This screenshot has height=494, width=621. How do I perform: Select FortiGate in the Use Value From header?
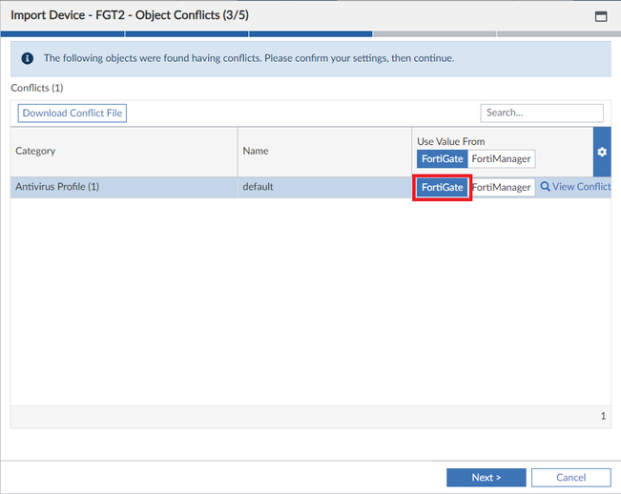[x=442, y=158]
